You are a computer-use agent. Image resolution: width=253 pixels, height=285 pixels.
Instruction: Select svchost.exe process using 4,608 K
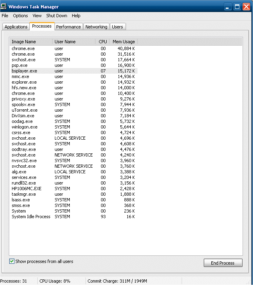pos(73,144)
